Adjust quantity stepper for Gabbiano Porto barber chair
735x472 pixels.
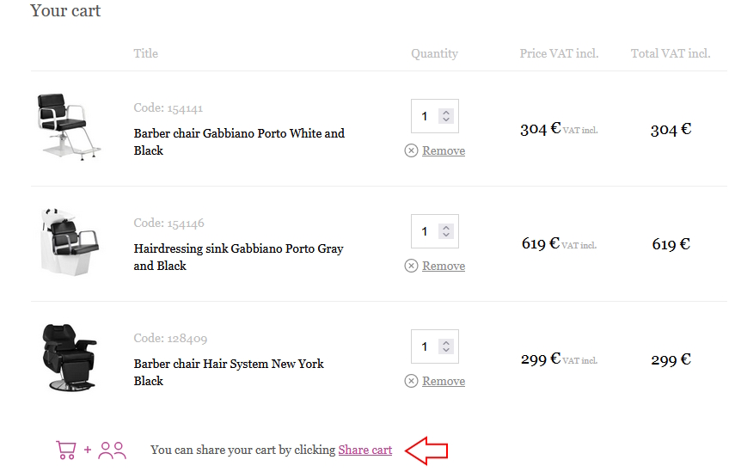[x=445, y=116]
